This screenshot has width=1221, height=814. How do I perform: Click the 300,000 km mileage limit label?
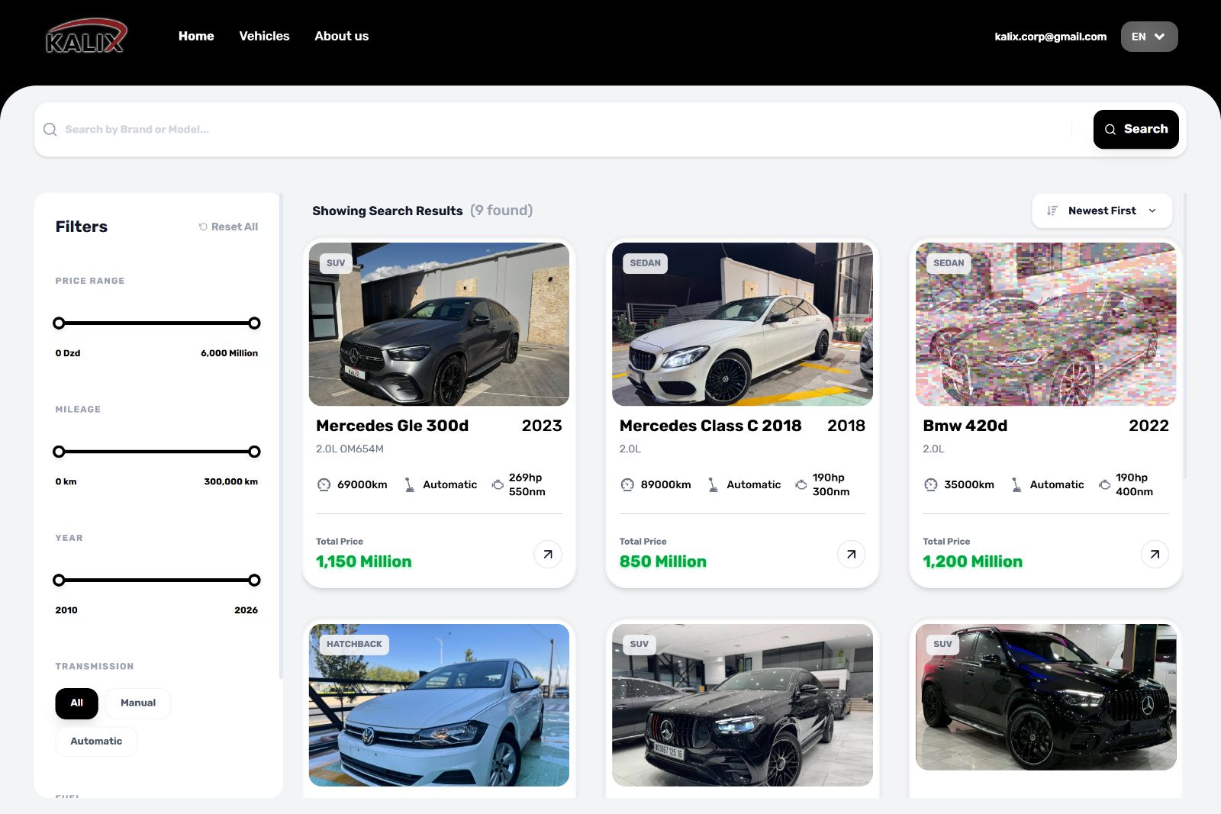[230, 482]
